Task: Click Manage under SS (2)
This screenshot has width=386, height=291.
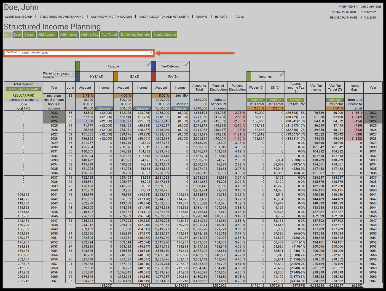Action: pos(275,100)
